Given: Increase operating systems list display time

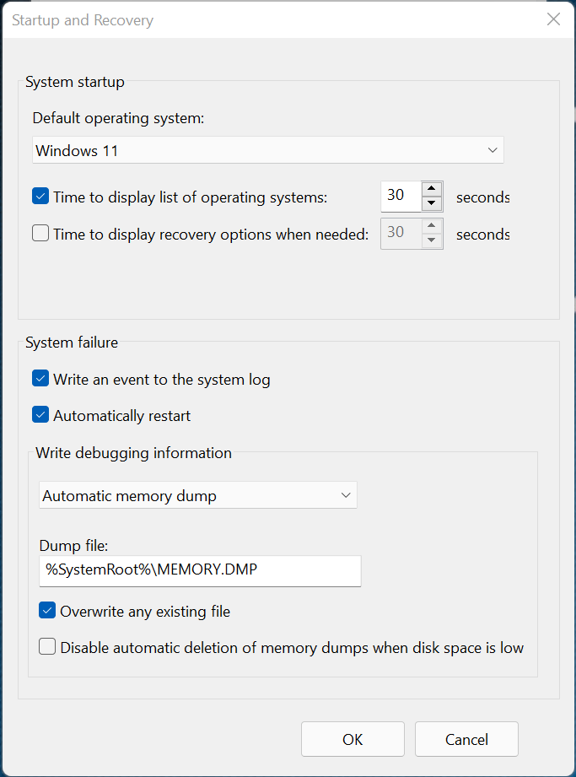Looking at the screenshot, I should tap(432, 189).
